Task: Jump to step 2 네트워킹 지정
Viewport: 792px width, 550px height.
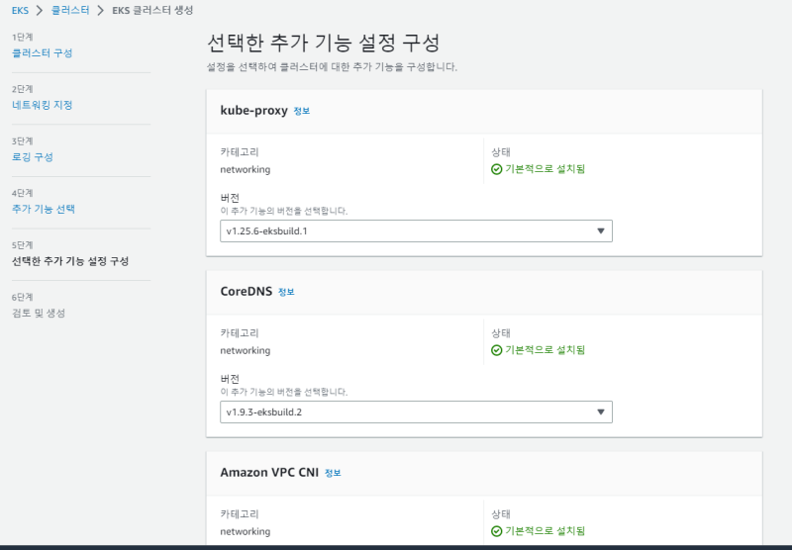Action: [x=43, y=105]
